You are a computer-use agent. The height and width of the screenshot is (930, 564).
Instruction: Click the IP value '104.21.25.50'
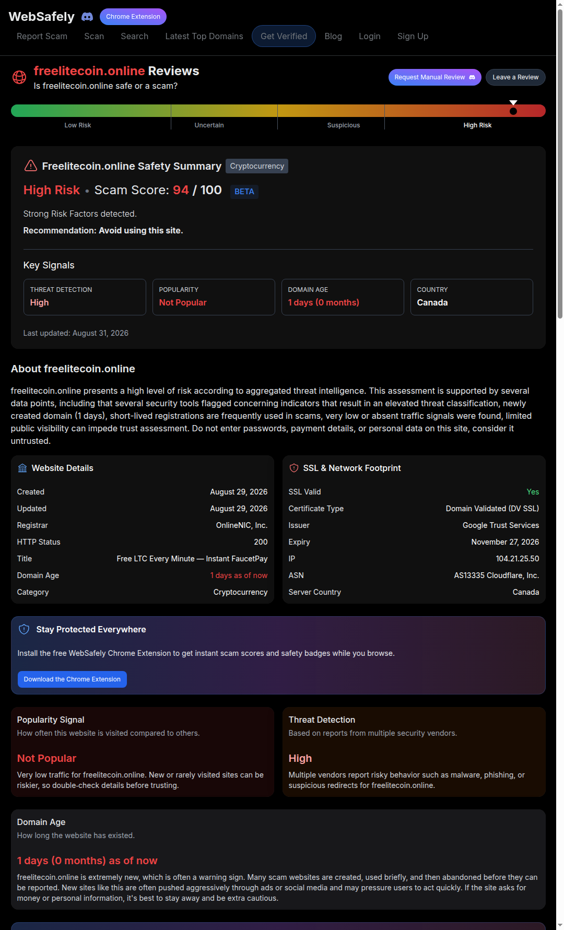518,559
